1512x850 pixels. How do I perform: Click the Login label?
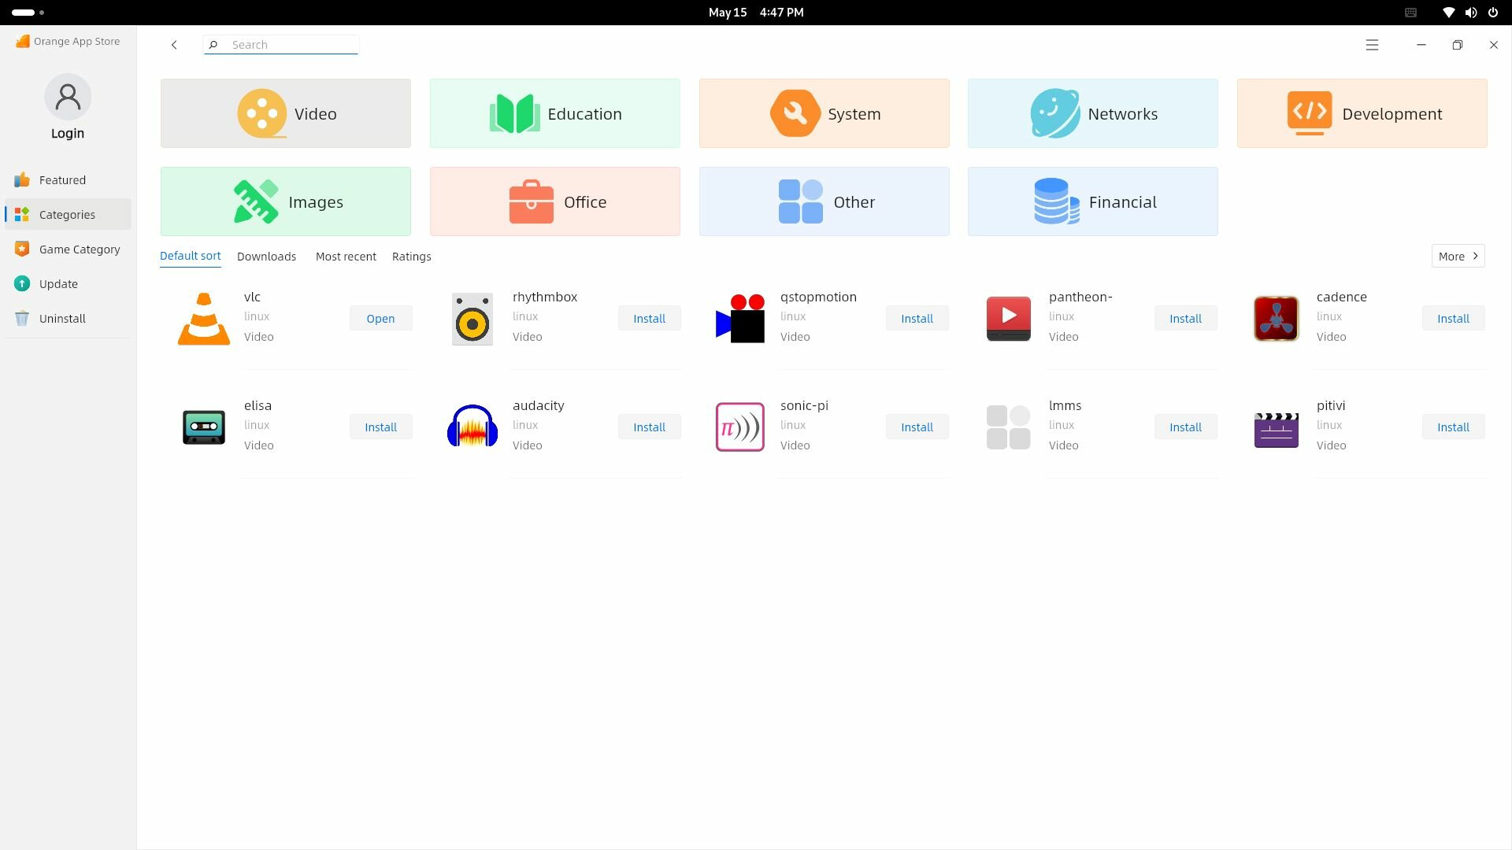coord(68,133)
